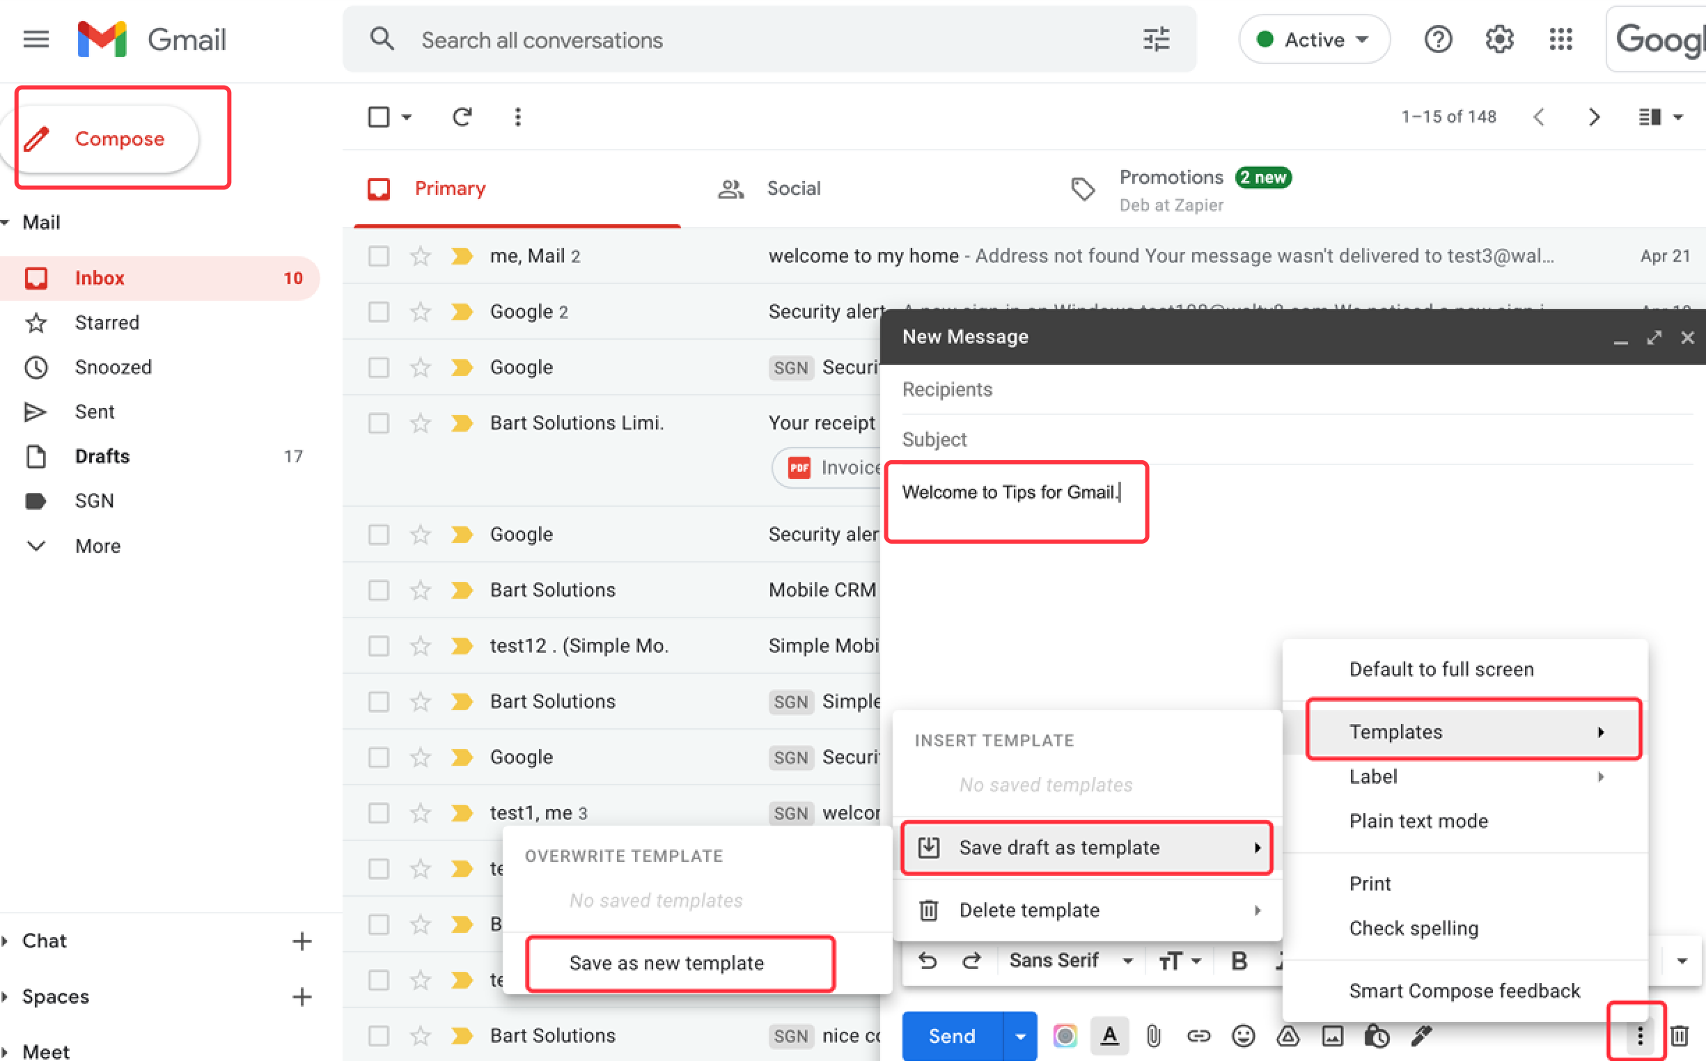Open the Invoice PDF attachment chip
This screenshot has width=1706, height=1061.
pyautogui.click(x=827, y=467)
